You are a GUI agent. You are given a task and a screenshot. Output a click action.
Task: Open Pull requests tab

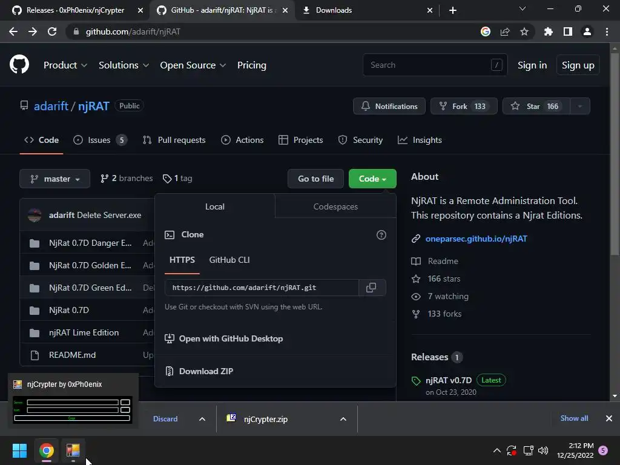pyautogui.click(x=174, y=140)
